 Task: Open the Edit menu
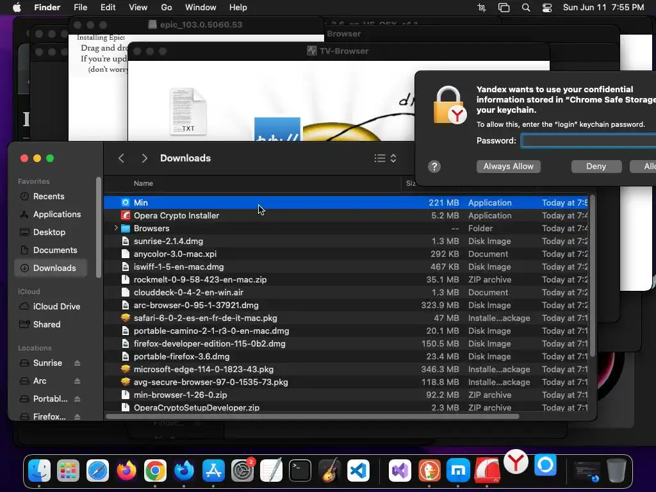click(108, 8)
